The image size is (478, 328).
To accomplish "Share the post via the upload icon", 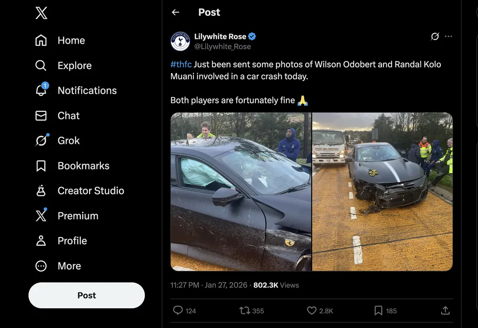I will tap(446, 310).
